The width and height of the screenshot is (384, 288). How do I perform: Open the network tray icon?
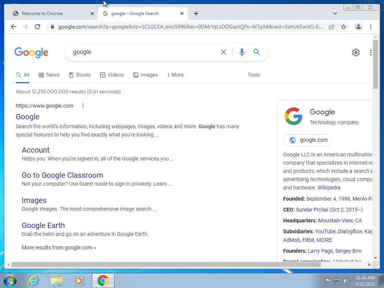pos(337,281)
